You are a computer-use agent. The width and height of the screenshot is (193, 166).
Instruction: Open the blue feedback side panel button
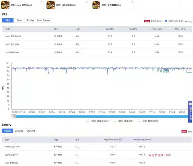coord(190,112)
